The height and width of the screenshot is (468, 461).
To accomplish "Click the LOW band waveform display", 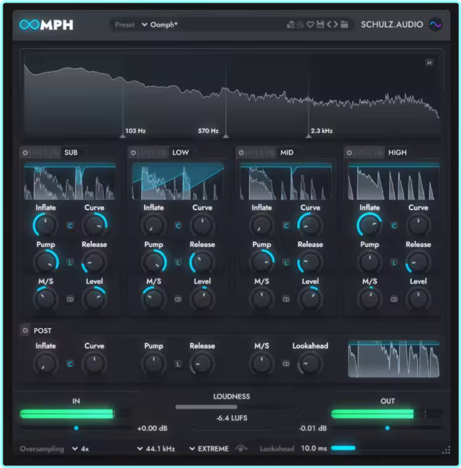I will (x=178, y=181).
